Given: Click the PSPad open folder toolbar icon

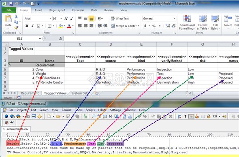Looking at the screenshot, I should click(58, 117).
